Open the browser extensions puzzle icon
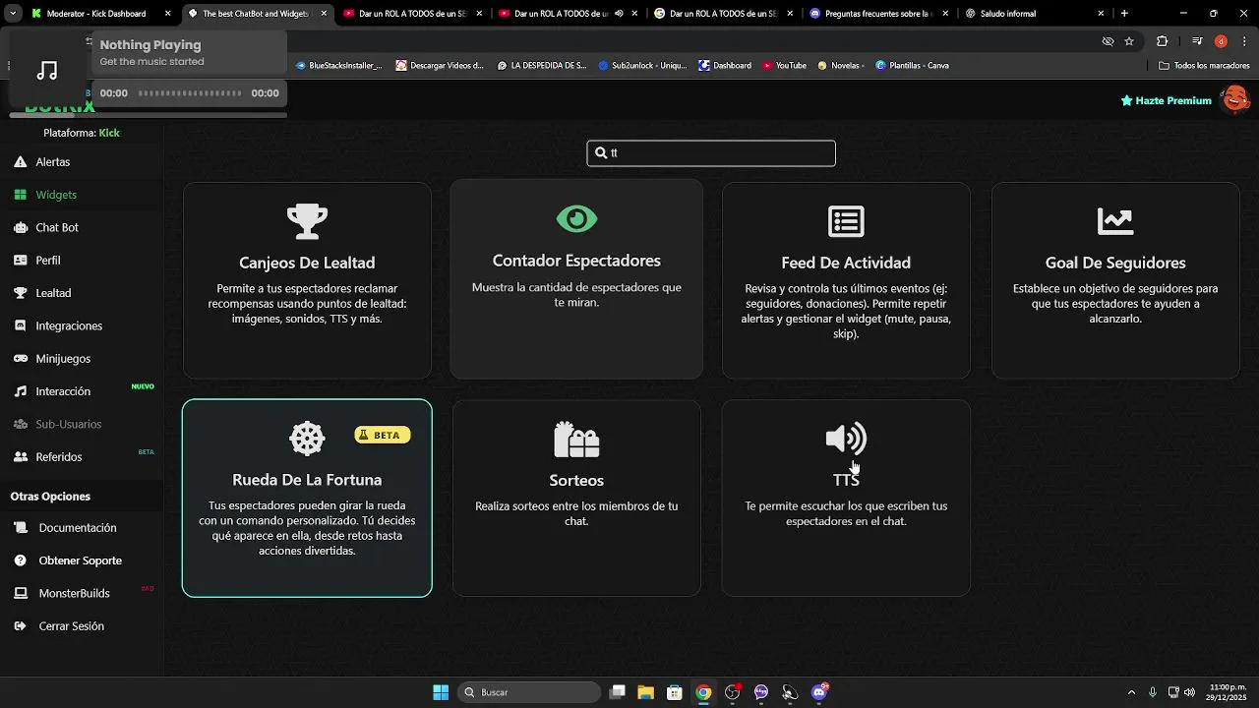This screenshot has height=708, width=1259. click(1163, 41)
